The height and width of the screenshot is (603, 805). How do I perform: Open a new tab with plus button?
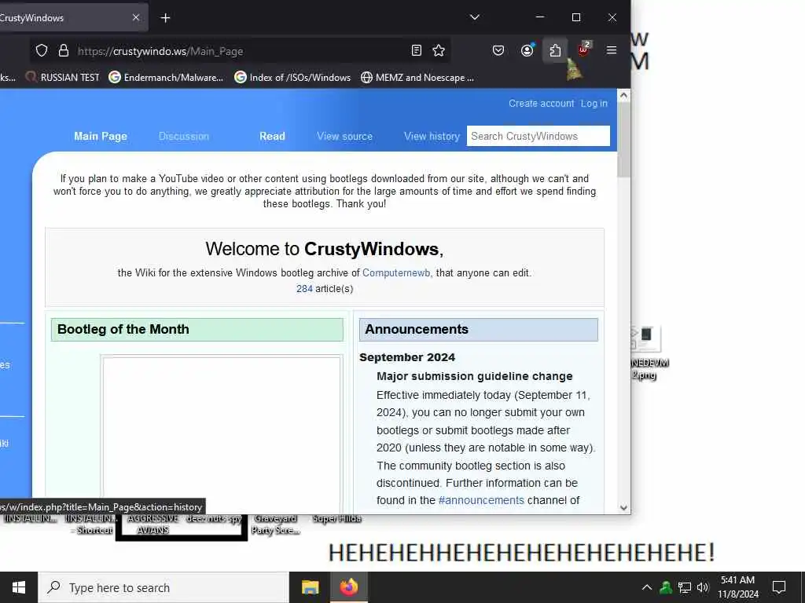(x=165, y=18)
